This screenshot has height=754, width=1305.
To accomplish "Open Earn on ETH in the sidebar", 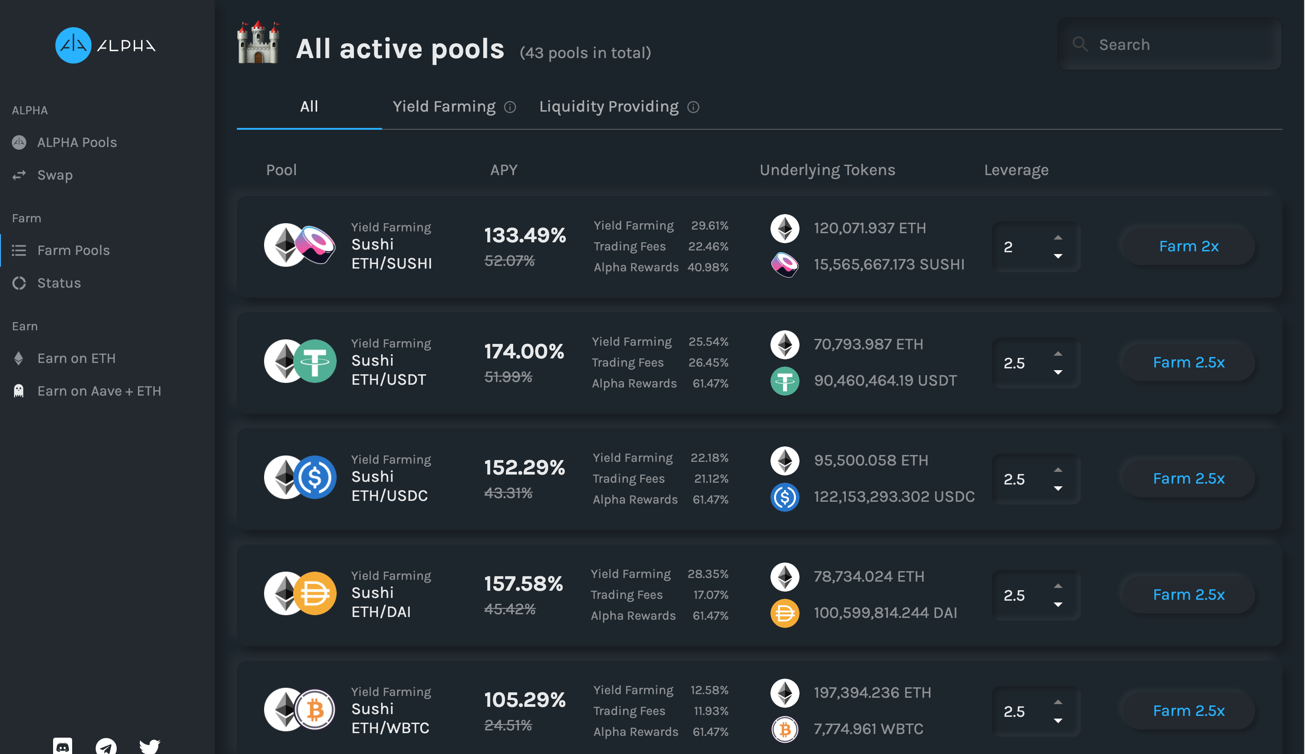I will [76, 358].
